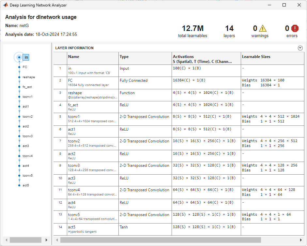Screen dimensions: 307x246
Task: Select the tconv1 row in table
Action: click(x=179, y=119)
